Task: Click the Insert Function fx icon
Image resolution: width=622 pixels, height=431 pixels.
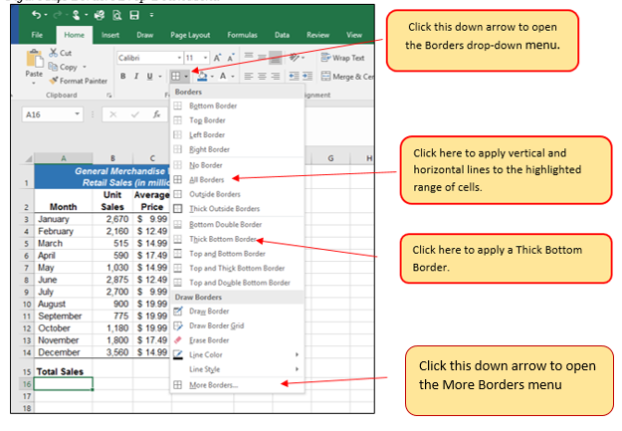Action: [156, 114]
